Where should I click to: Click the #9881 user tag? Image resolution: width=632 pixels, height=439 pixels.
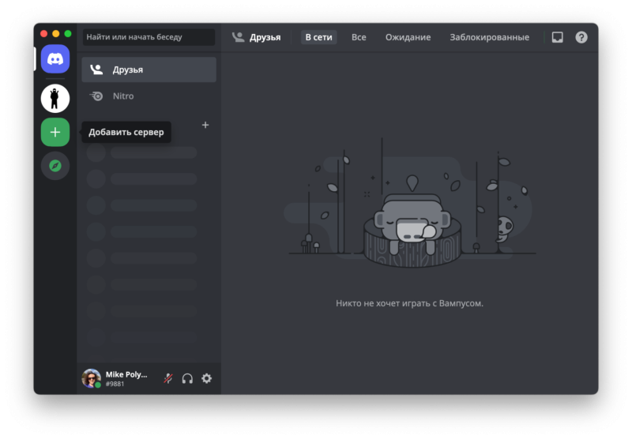(x=115, y=385)
